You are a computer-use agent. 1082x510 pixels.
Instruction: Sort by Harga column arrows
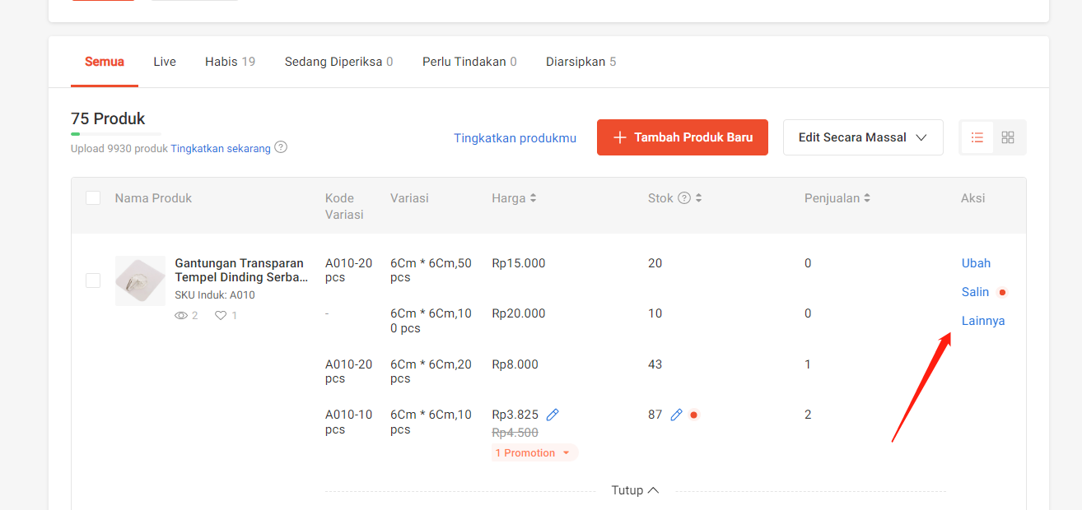533,198
